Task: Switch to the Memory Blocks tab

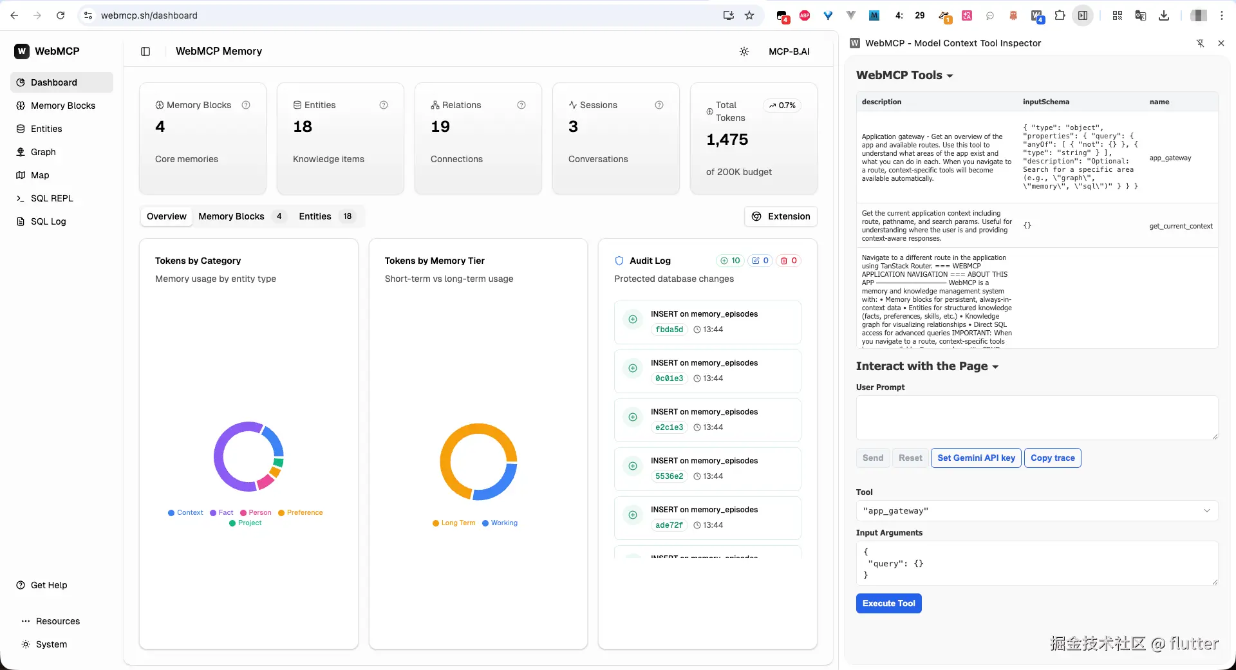Action: pos(232,216)
